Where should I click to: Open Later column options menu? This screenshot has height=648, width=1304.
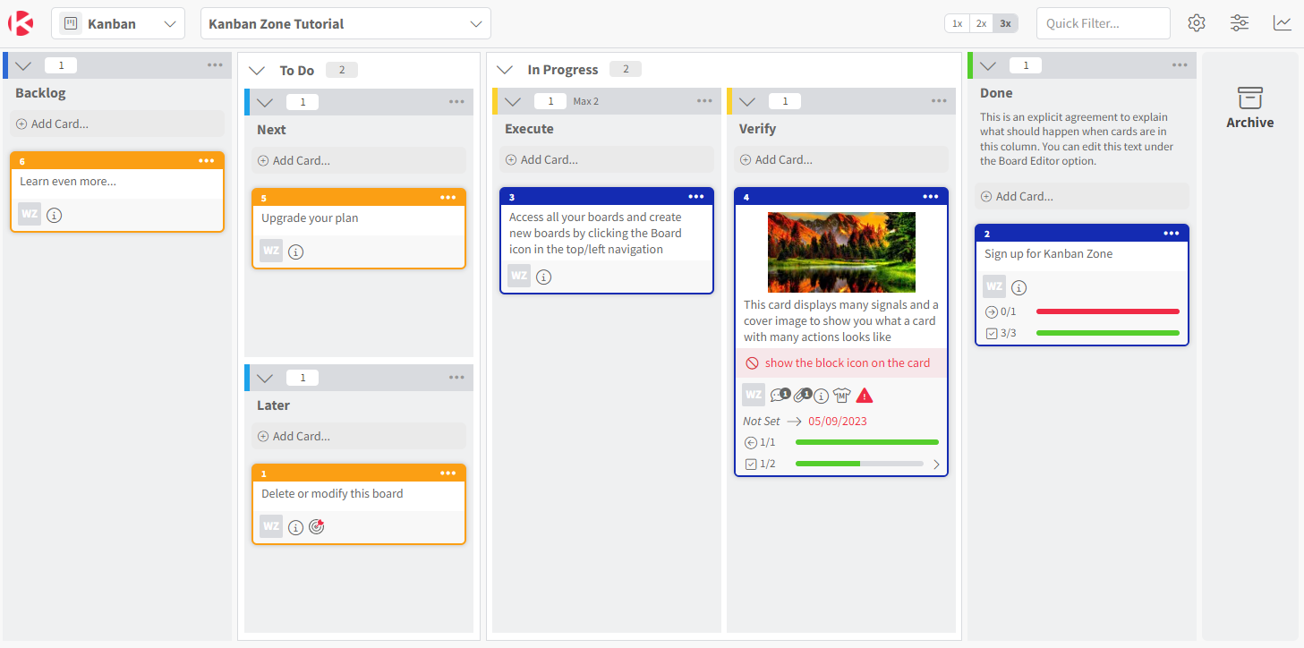click(457, 378)
